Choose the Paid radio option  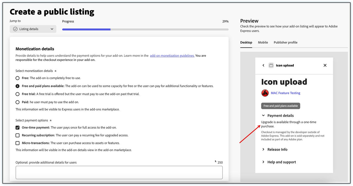point(18,102)
